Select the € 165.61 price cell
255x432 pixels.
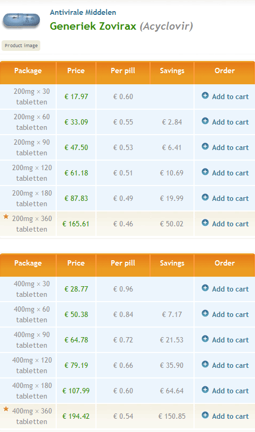tap(76, 224)
